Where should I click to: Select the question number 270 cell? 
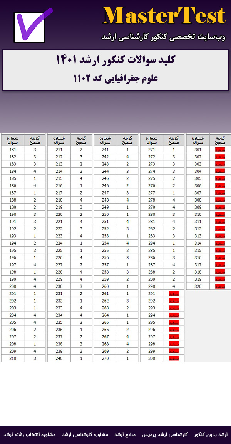tap(105, 358)
